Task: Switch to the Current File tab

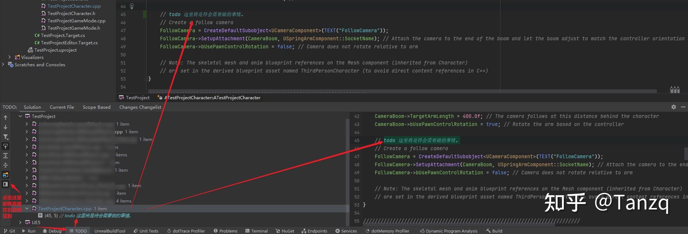Action: pyautogui.click(x=62, y=107)
